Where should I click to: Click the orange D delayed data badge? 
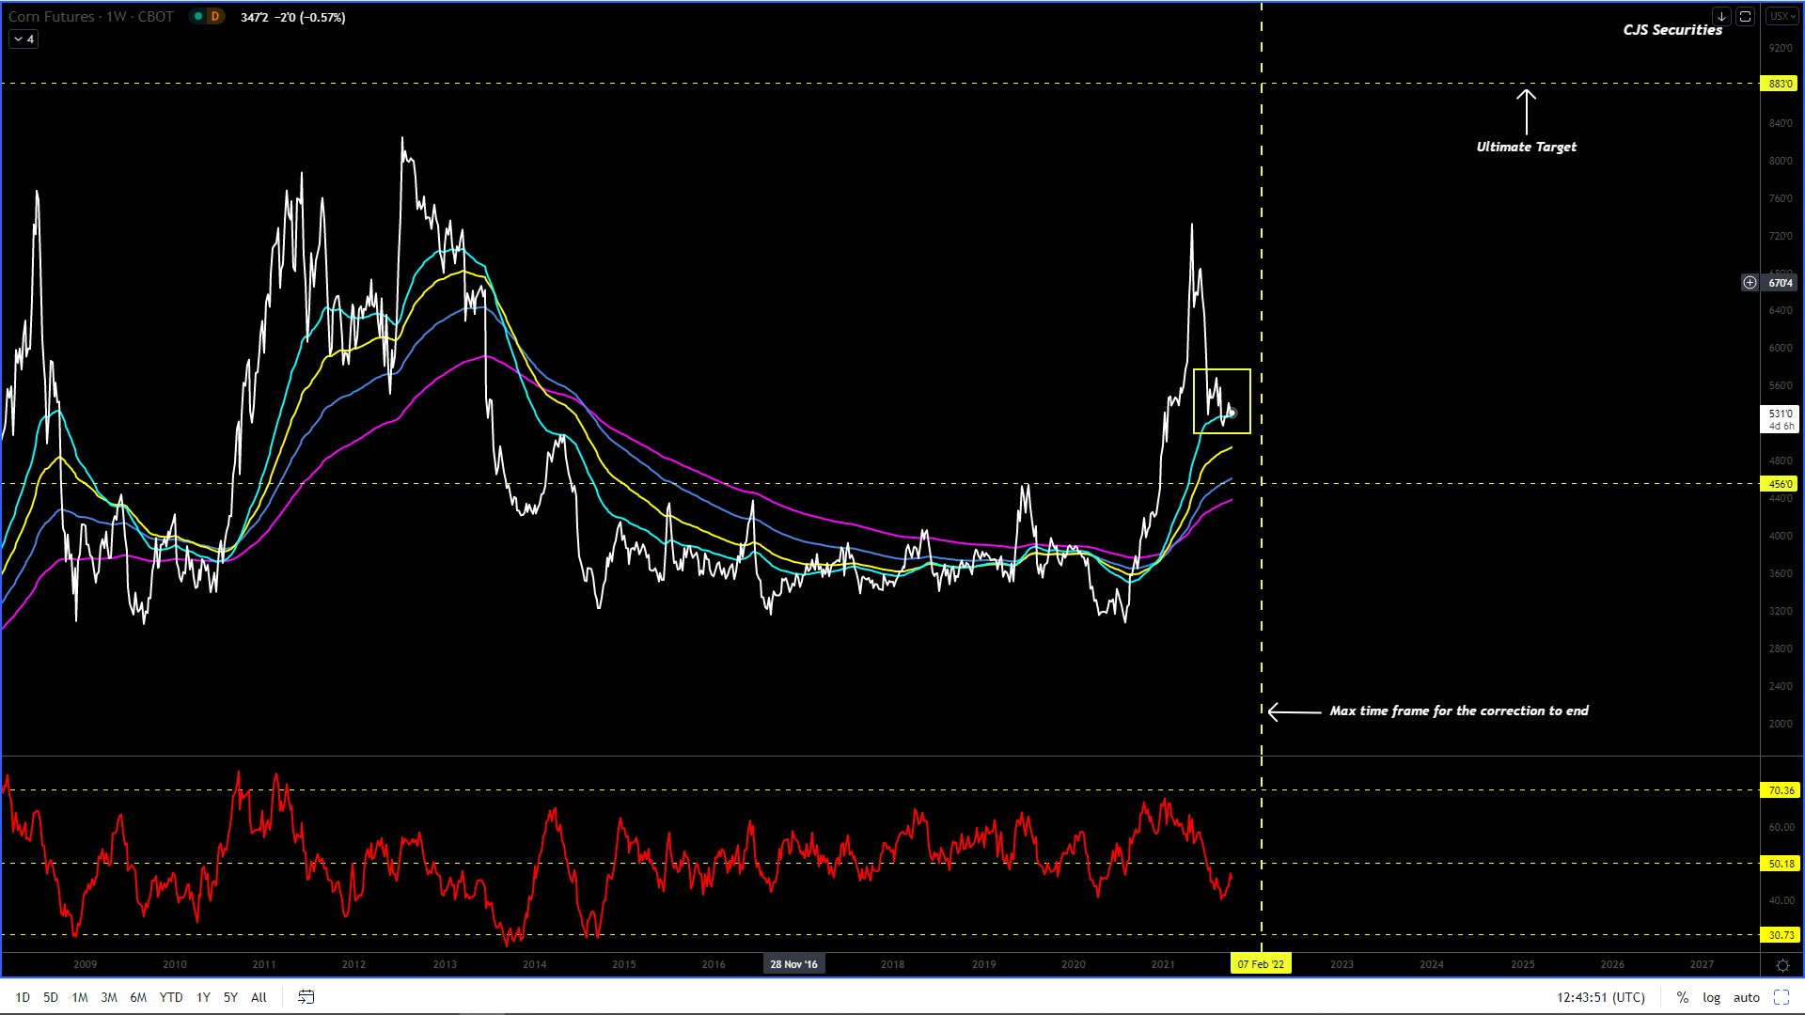[x=215, y=17]
